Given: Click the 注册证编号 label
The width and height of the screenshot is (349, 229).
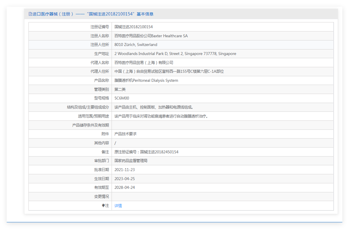Looking at the screenshot, I should click(x=100, y=27).
